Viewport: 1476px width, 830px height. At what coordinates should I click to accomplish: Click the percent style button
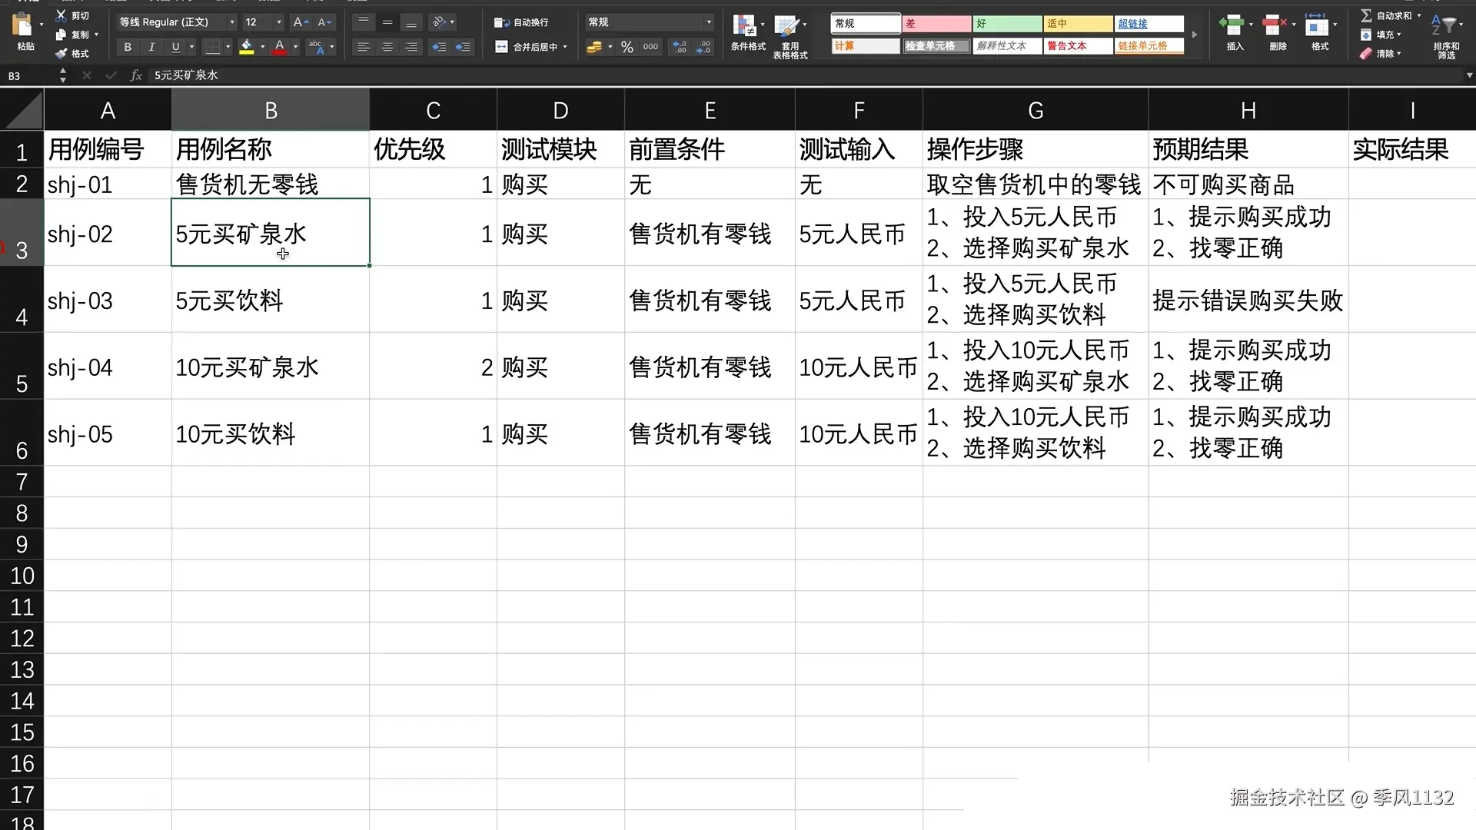point(627,48)
